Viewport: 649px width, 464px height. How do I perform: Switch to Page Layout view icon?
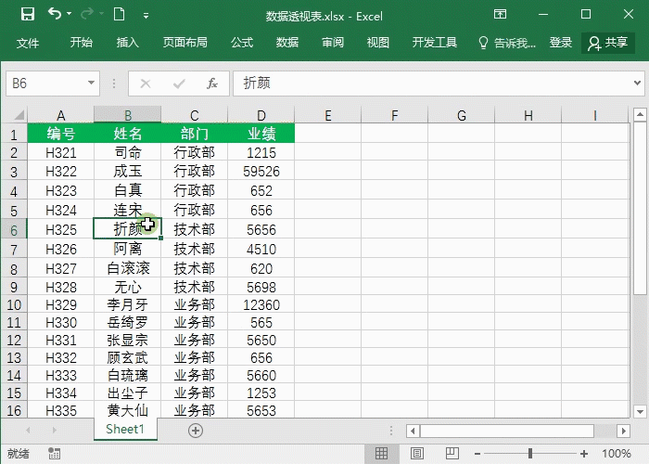[x=417, y=453]
